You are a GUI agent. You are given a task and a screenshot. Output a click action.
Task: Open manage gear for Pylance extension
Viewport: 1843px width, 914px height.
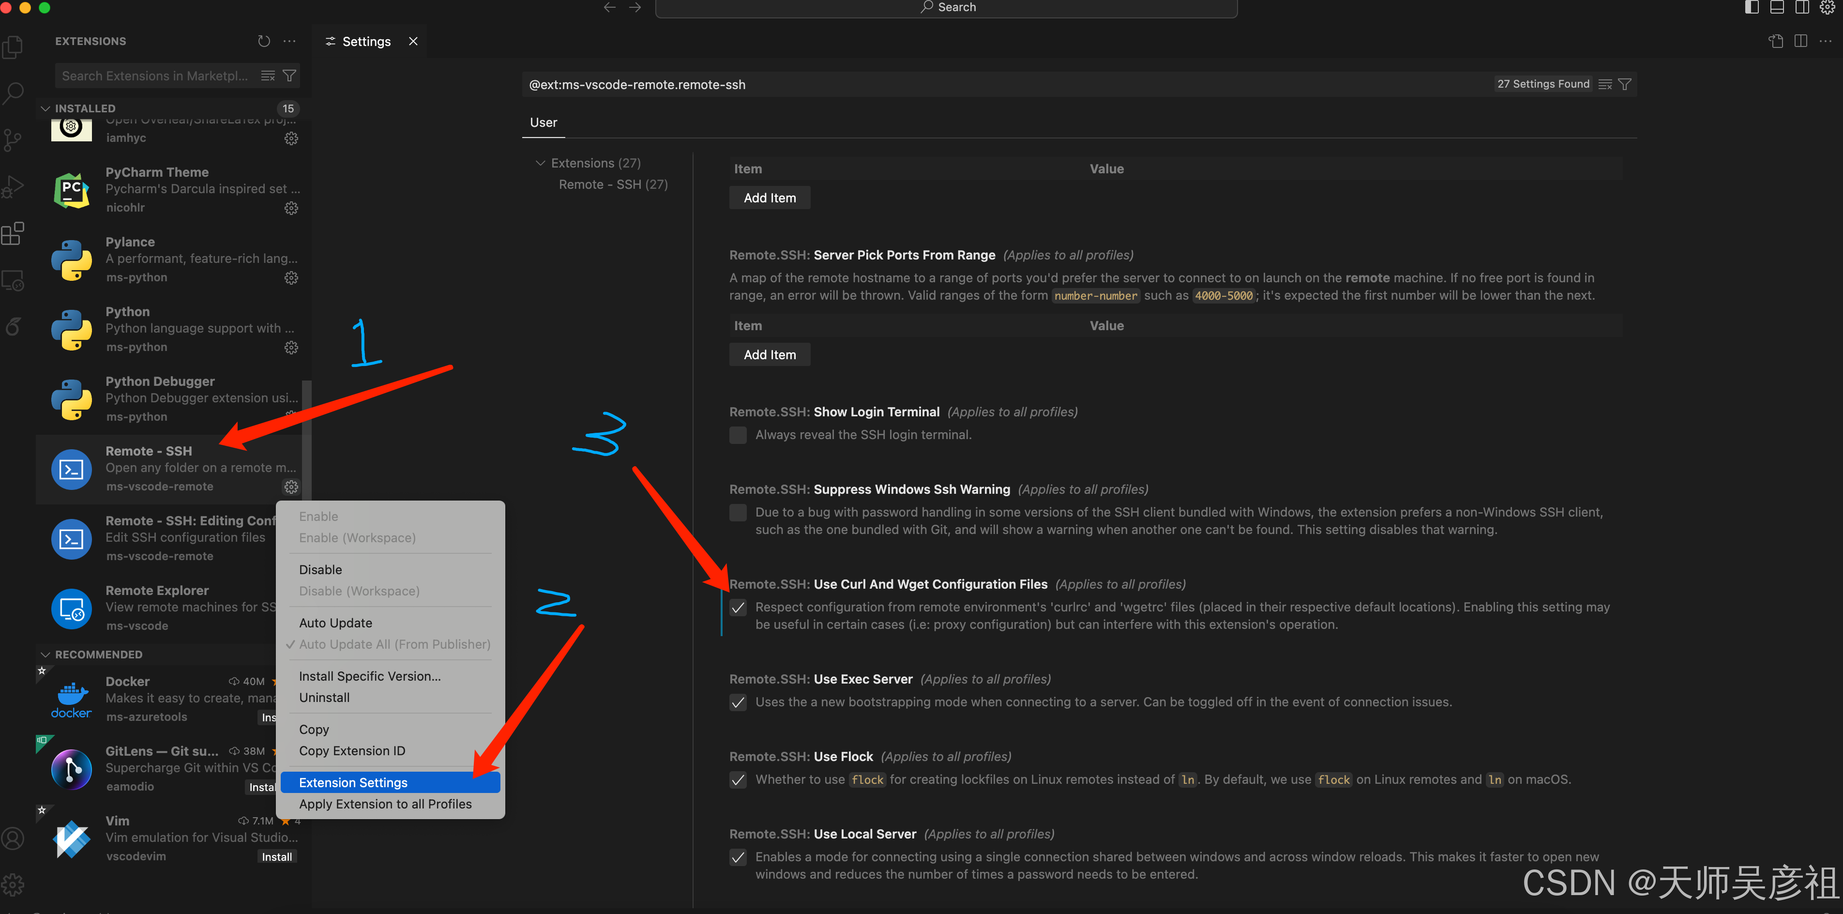(x=291, y=278)
